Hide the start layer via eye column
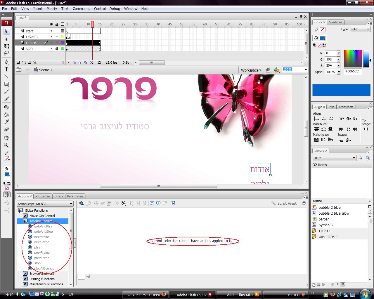Image resolution: width=374 pixels, height=299 pixels. 51,31
